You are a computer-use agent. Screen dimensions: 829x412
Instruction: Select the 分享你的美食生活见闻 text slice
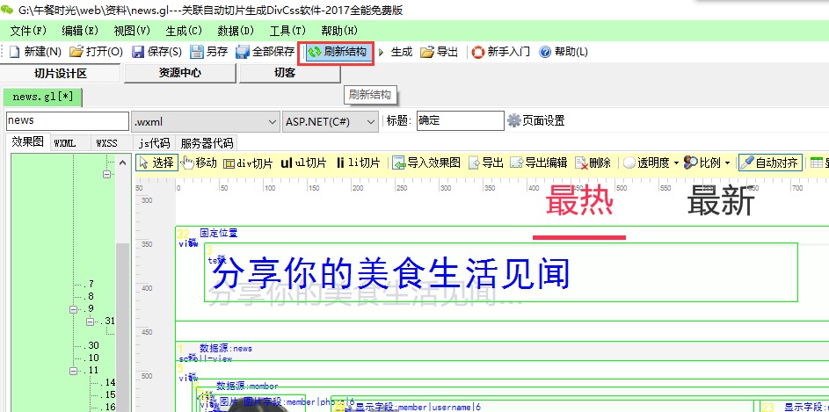(501, 272)
